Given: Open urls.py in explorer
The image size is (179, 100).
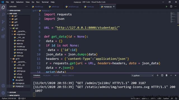Looking at the screenshot, I should click(19, 74).
